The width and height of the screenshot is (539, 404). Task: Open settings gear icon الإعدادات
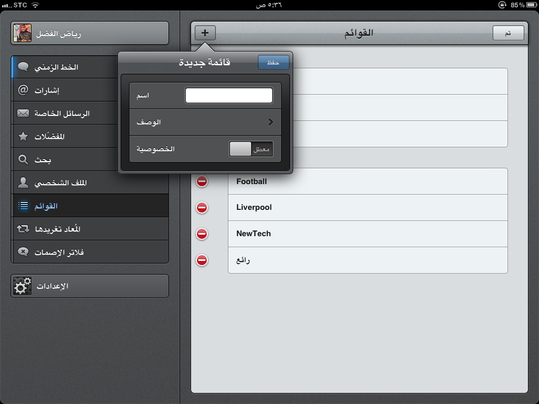point(23,286)
